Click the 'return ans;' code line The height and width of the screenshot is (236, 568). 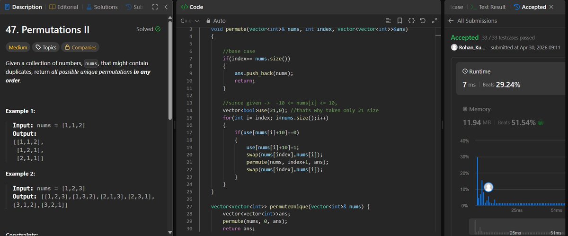pos(239,228)
